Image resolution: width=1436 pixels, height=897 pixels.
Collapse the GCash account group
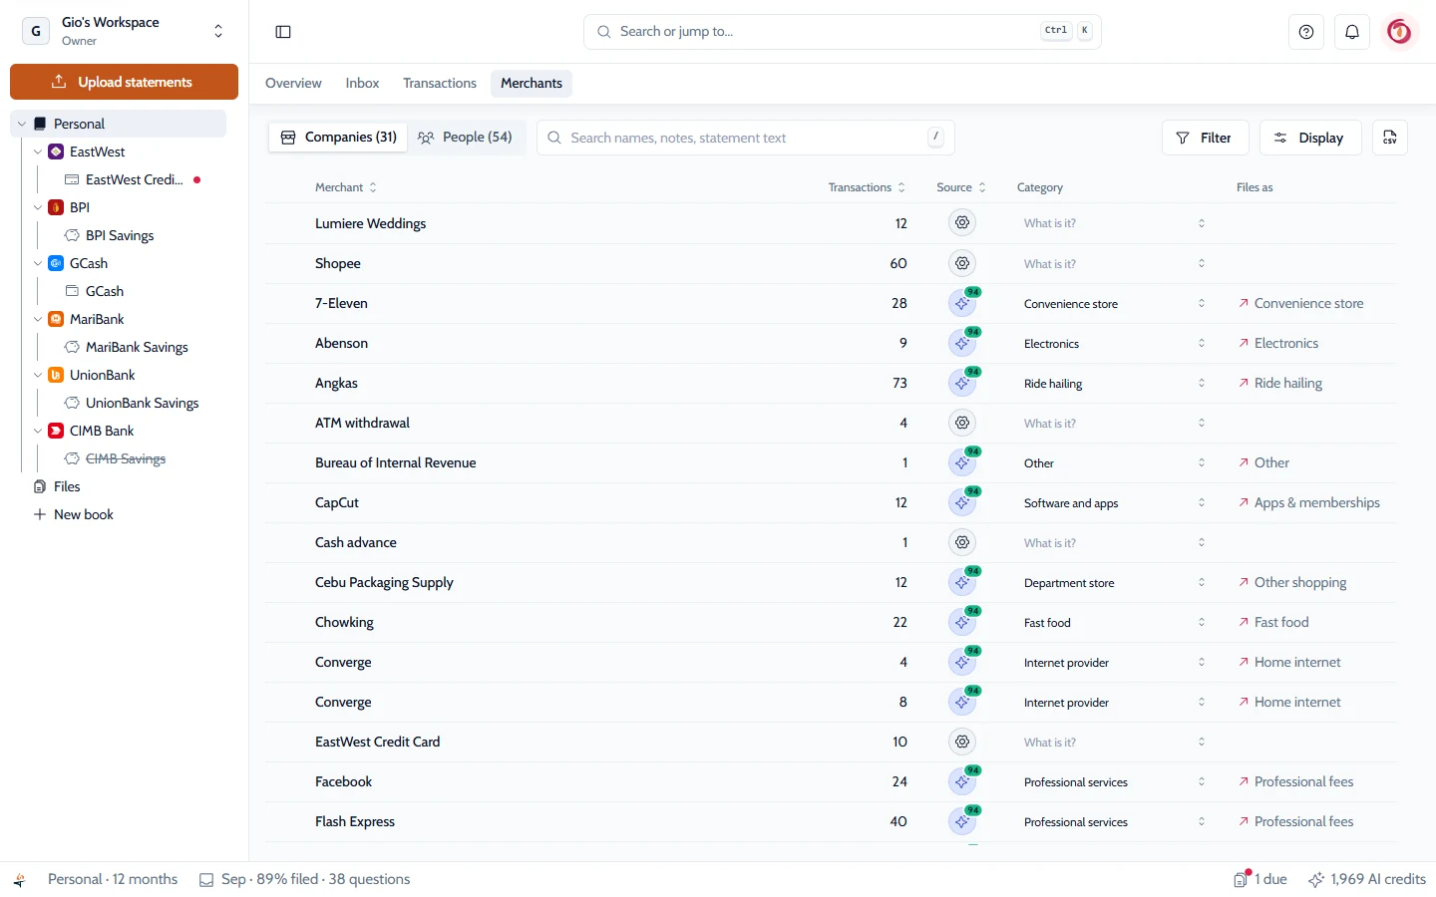(38, 263)
